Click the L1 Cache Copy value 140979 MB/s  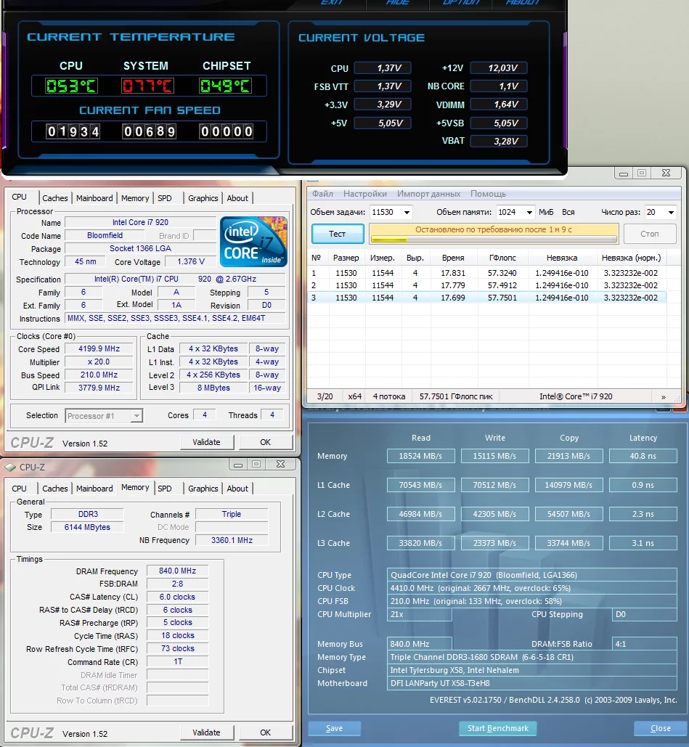569,485
